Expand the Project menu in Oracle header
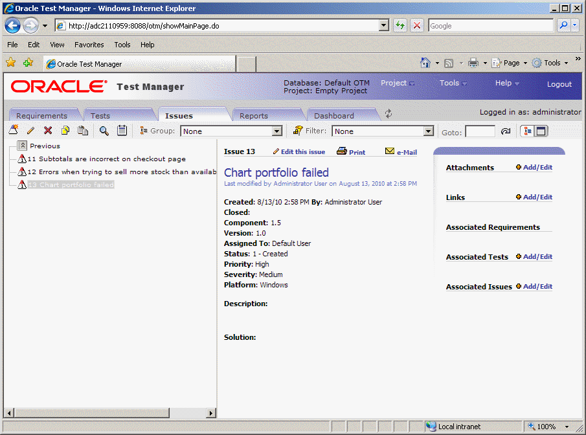The height and width of the screenshot is (435, 586). [398, 83]
